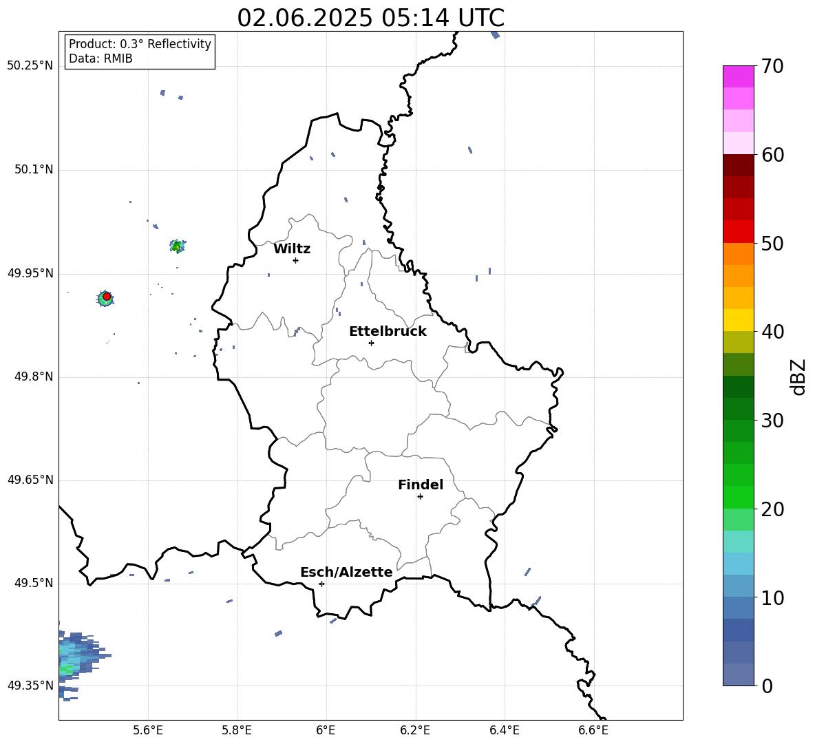Click the Esch/Alzette cross marker
The height and width of the screenshot is (744, 815).
click(x=321, y=584)
